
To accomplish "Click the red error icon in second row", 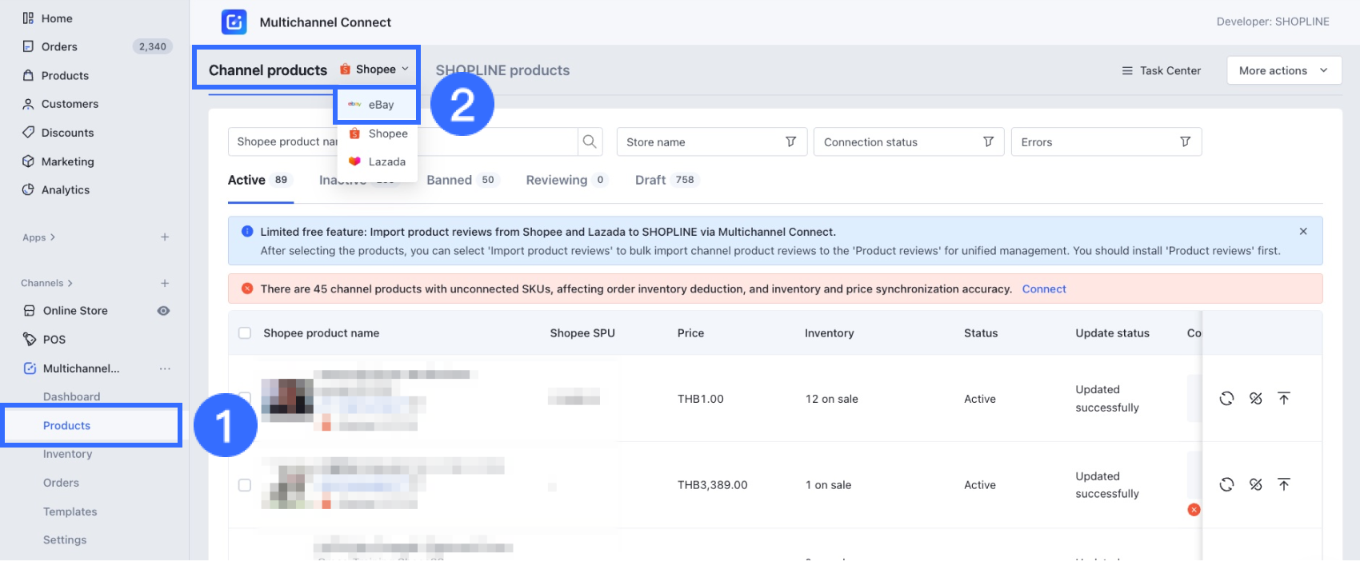I will click(1194, 510).
